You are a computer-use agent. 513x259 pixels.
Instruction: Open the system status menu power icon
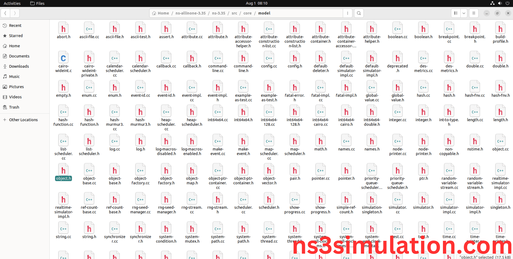click(507, 3)
